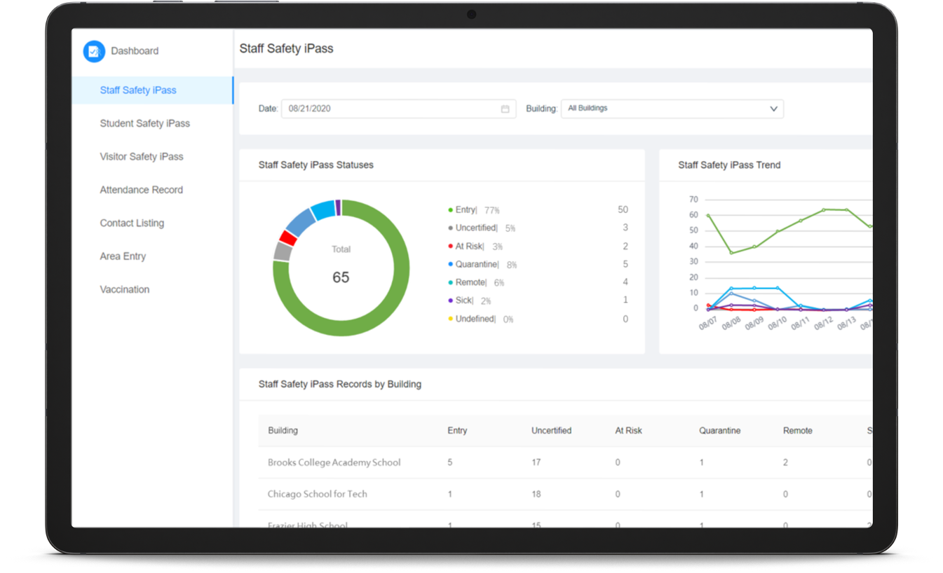This screenshot has height=573, width=943.
Task: Click the Dashboard logo icon
Action: click(x=94, y=51)
